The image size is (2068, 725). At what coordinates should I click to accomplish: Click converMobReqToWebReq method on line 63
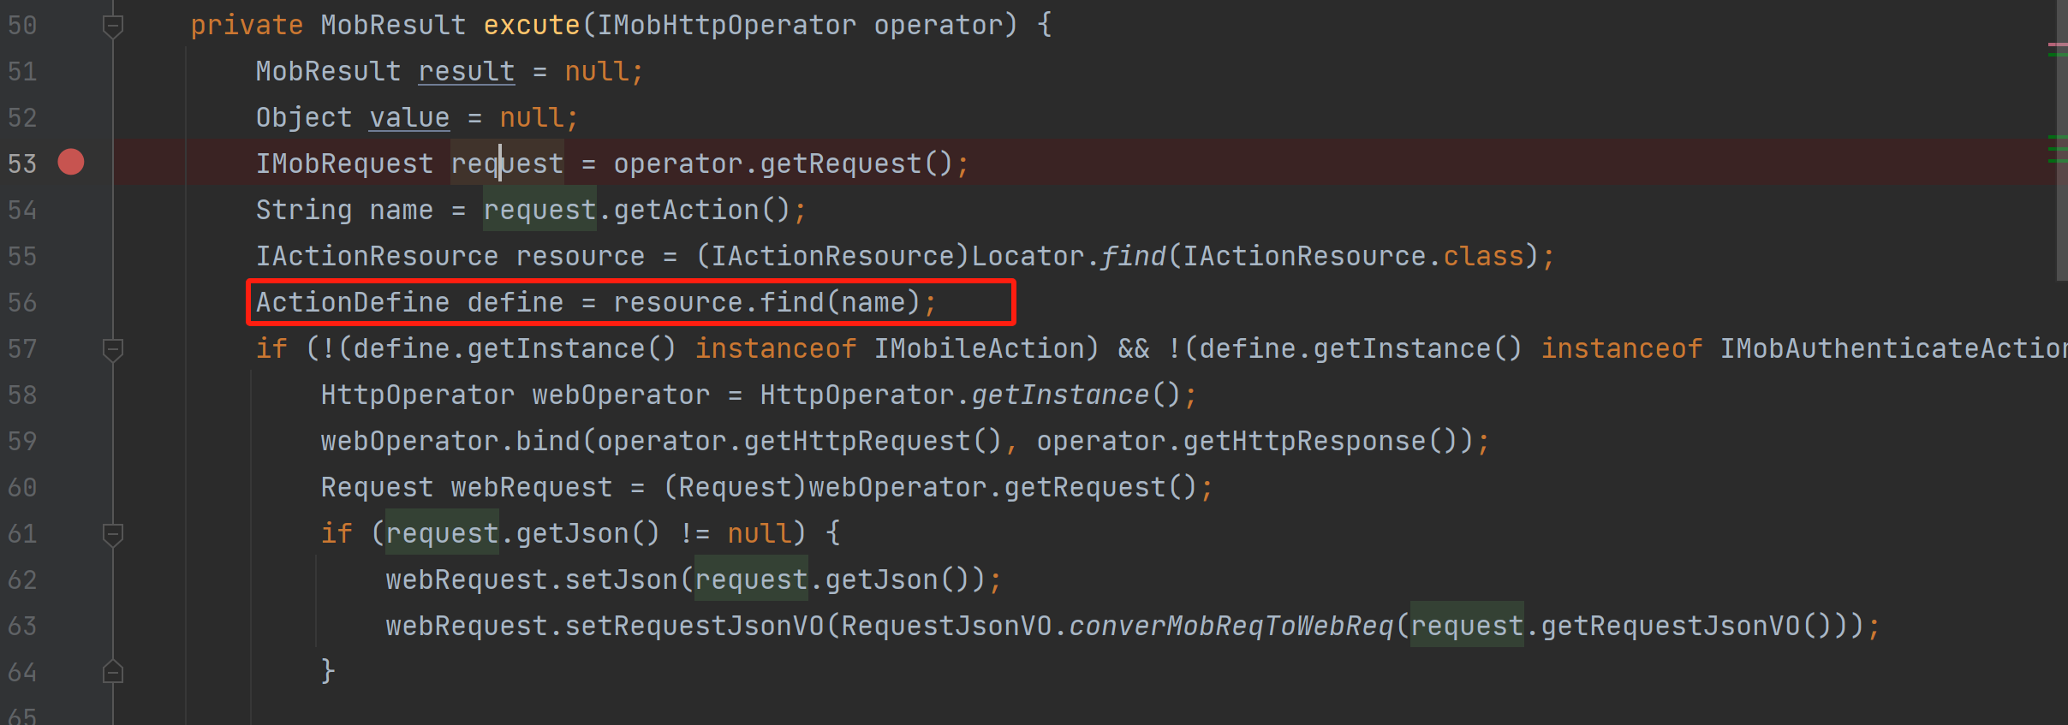(1231, 626)
